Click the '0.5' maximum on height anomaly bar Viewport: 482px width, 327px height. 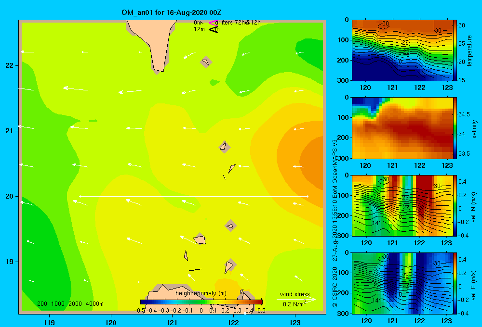pyautogui.click(x=262, y=311)
